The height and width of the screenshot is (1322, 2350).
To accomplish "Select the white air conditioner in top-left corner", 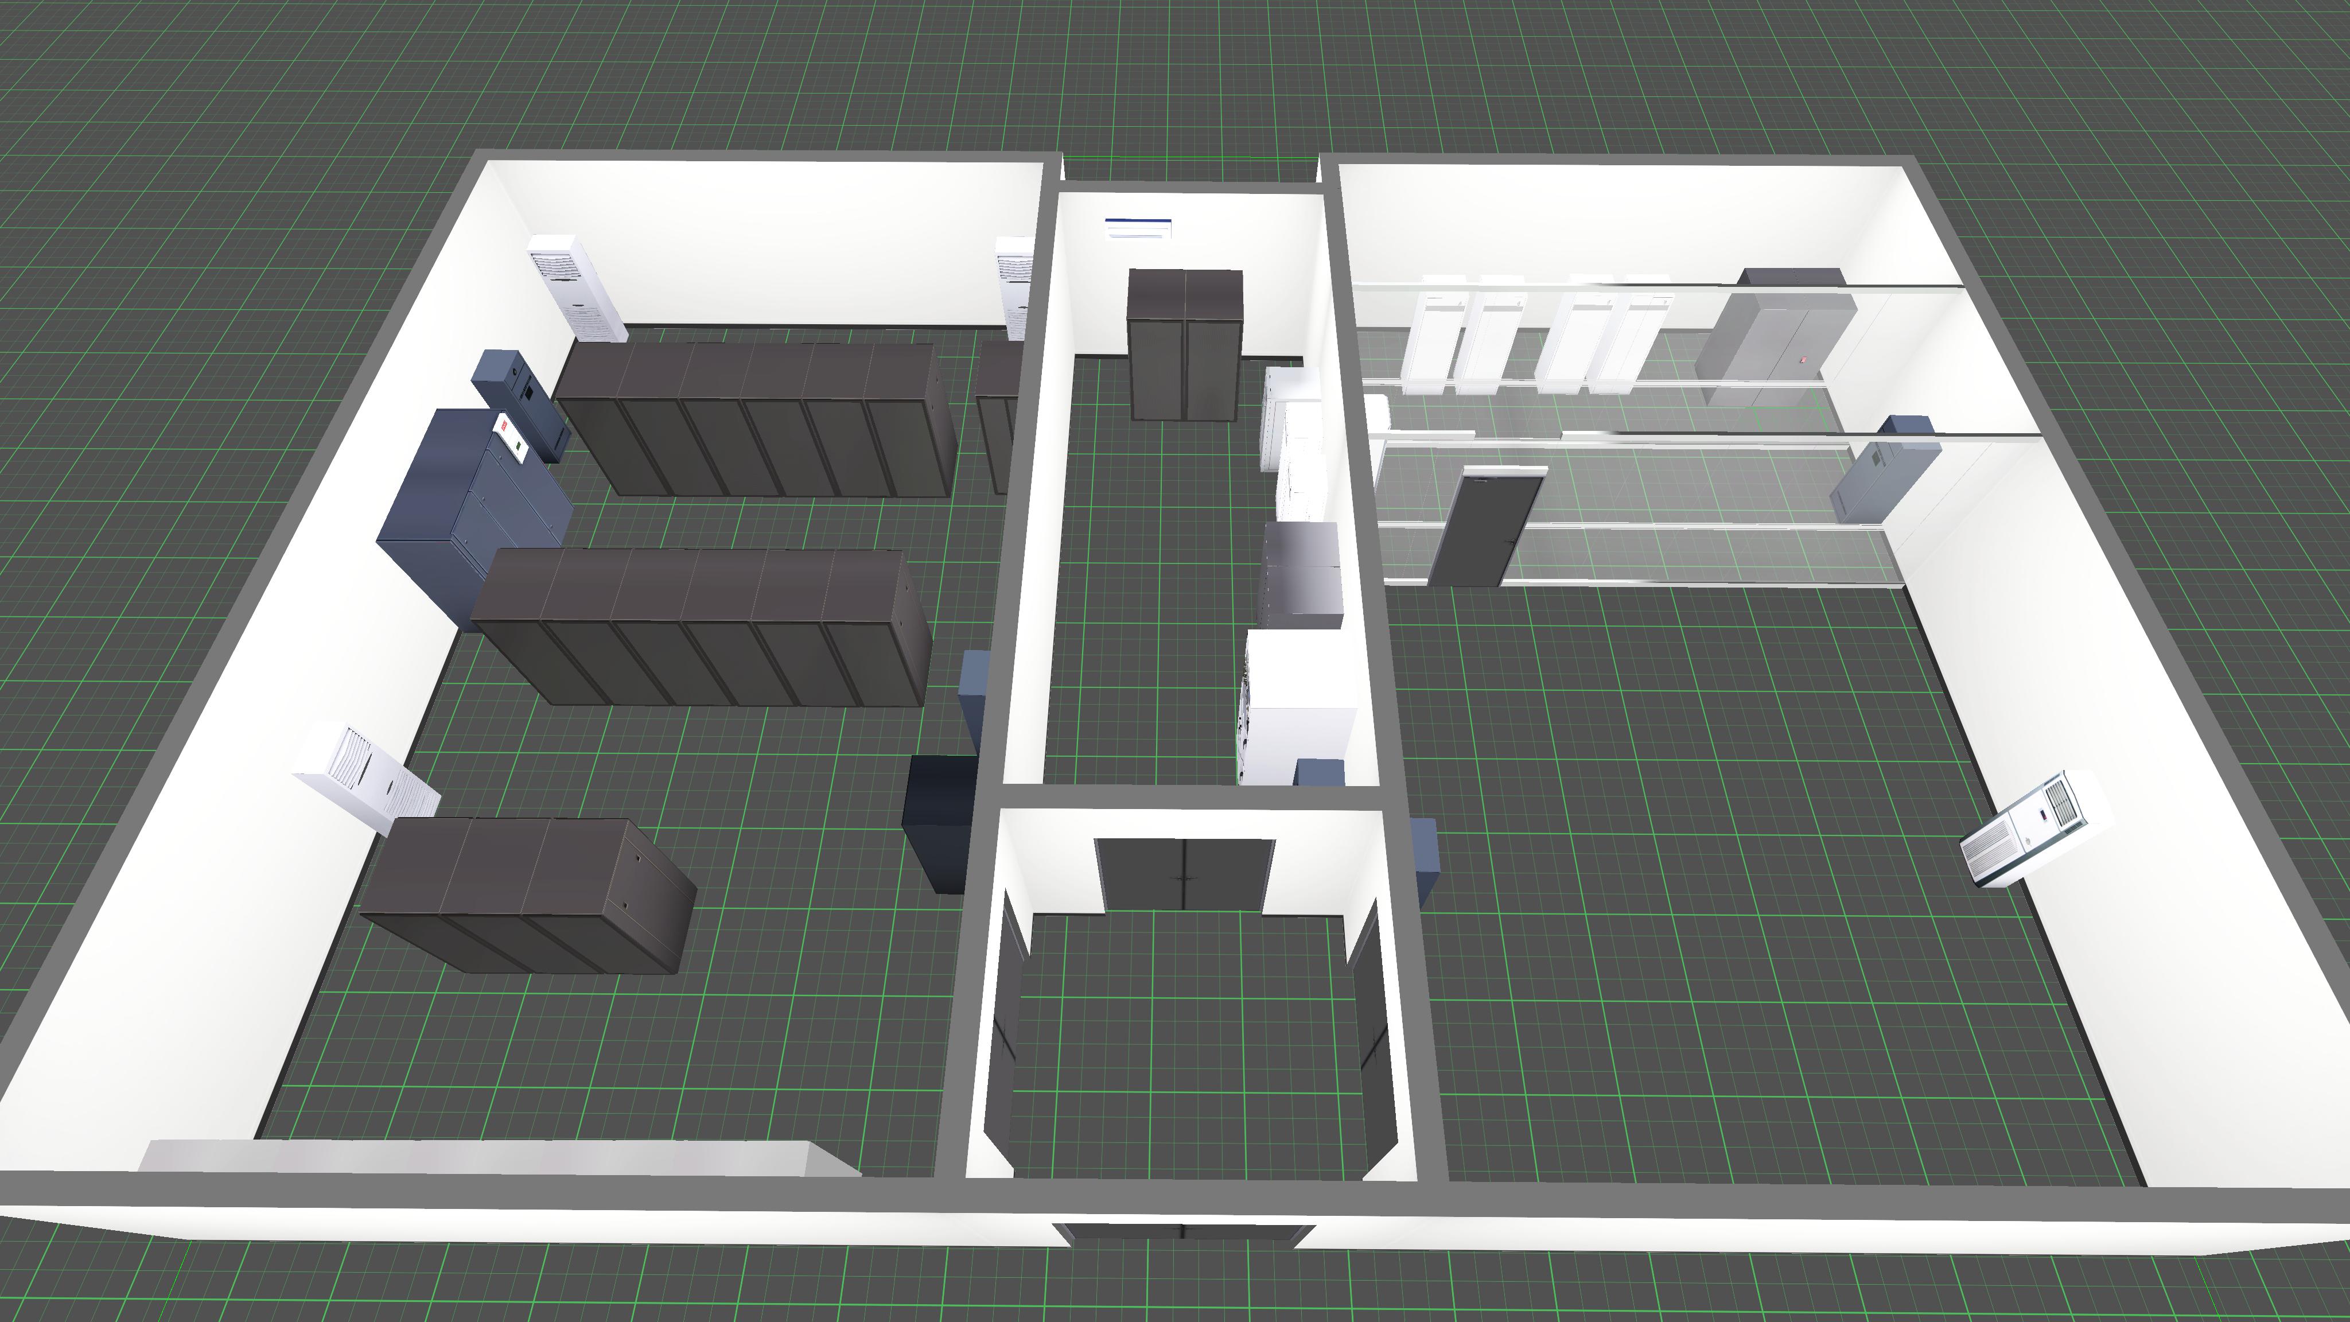I will (x=577, y=287).
